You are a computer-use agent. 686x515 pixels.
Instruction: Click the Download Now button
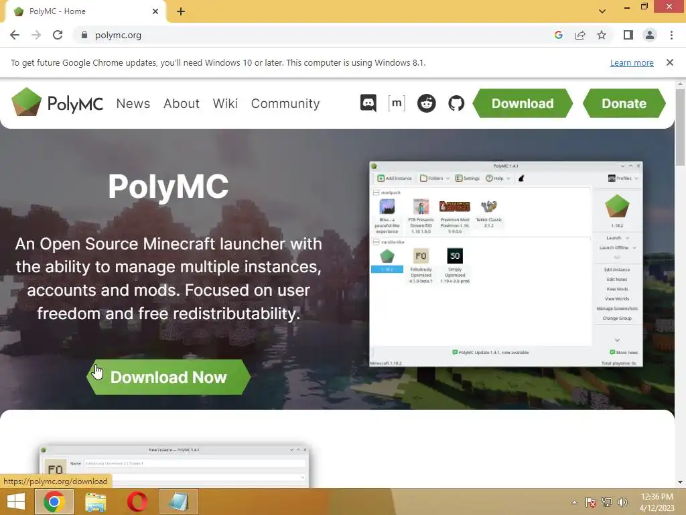coord(168,377)
